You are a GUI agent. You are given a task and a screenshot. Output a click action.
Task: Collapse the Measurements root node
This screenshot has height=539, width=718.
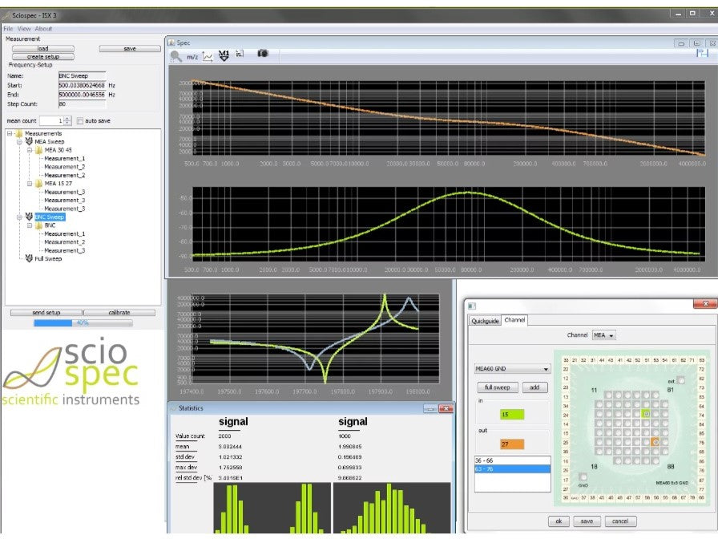10,133
